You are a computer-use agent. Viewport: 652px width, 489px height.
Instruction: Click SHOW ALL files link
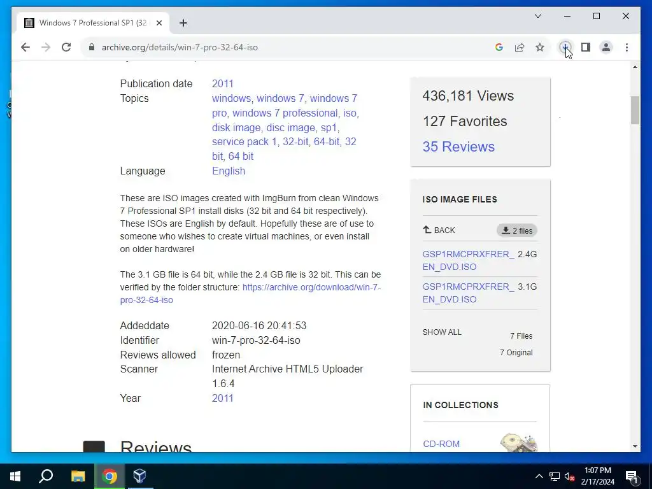coord(442,332)
